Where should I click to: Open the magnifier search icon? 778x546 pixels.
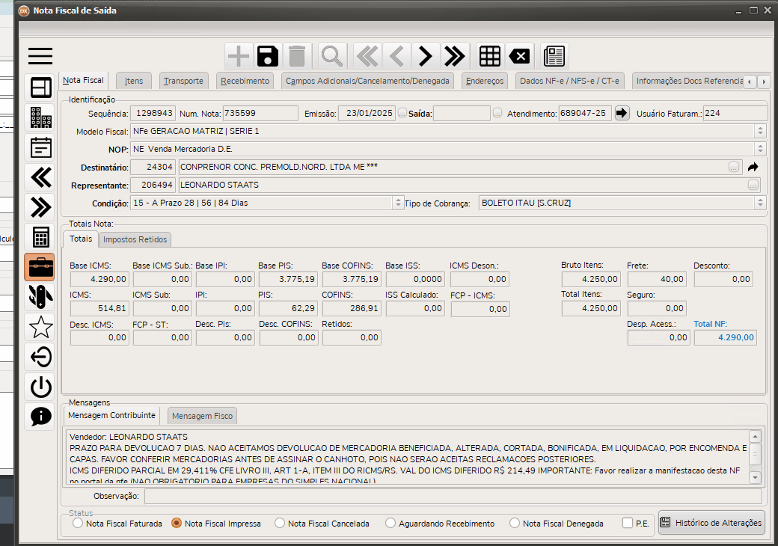331,56
